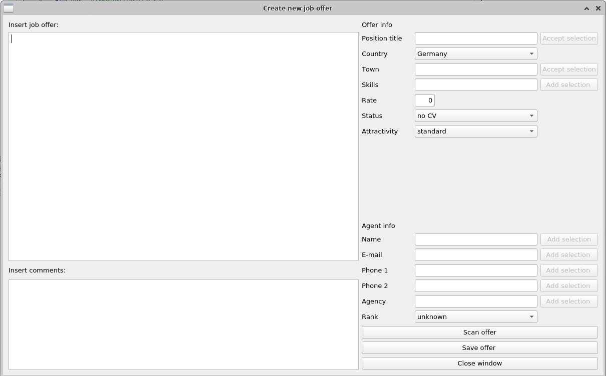Focus the agent Name field
606x376 pixels.
coord(475,239)
